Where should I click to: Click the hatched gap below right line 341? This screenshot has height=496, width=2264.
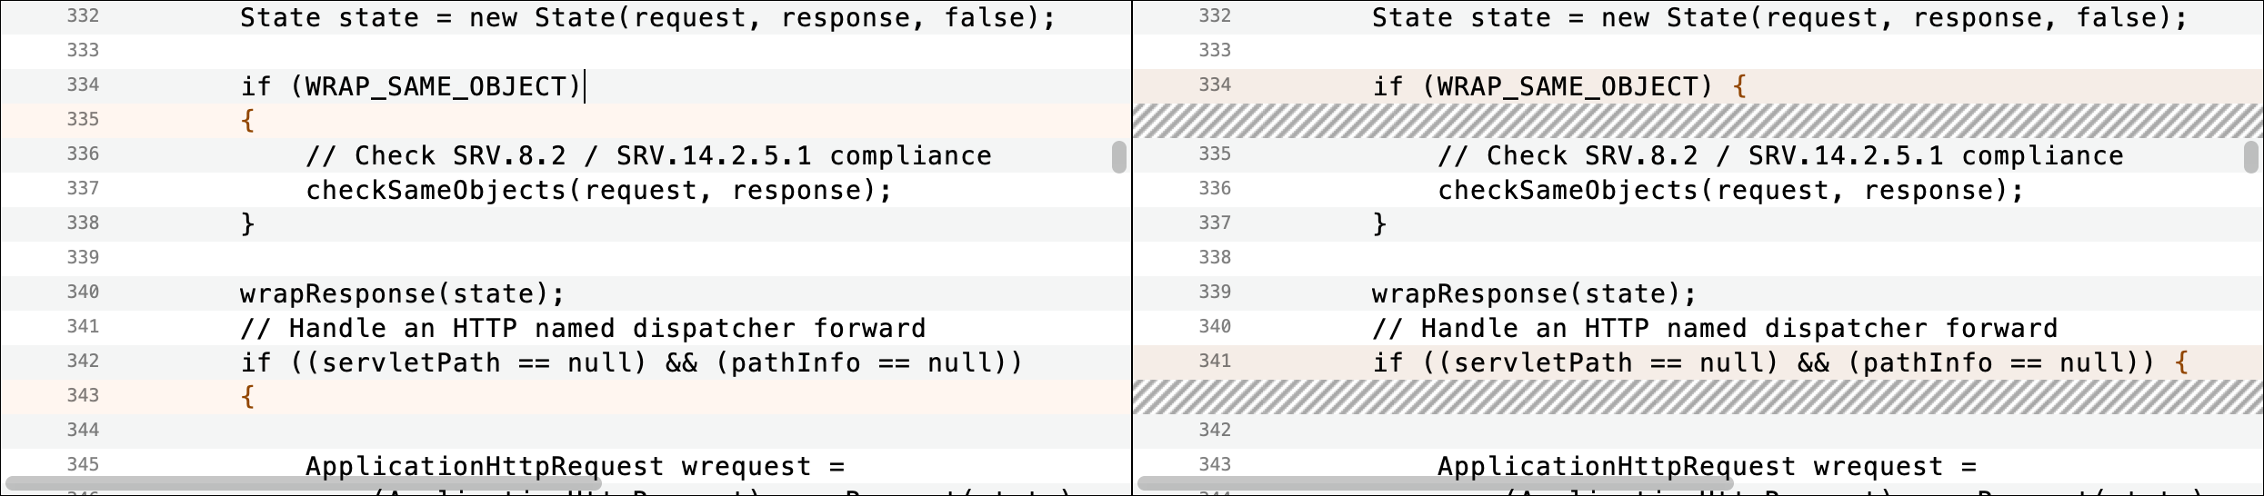pos(1698,397)
